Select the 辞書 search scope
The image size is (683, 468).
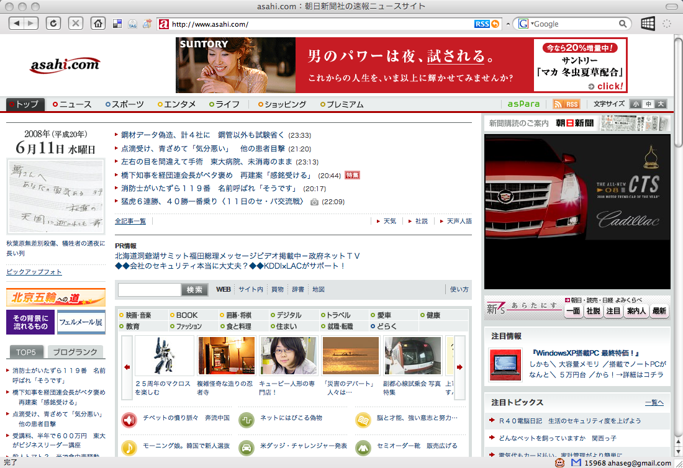pyautogui.click(x=298, y=289)
